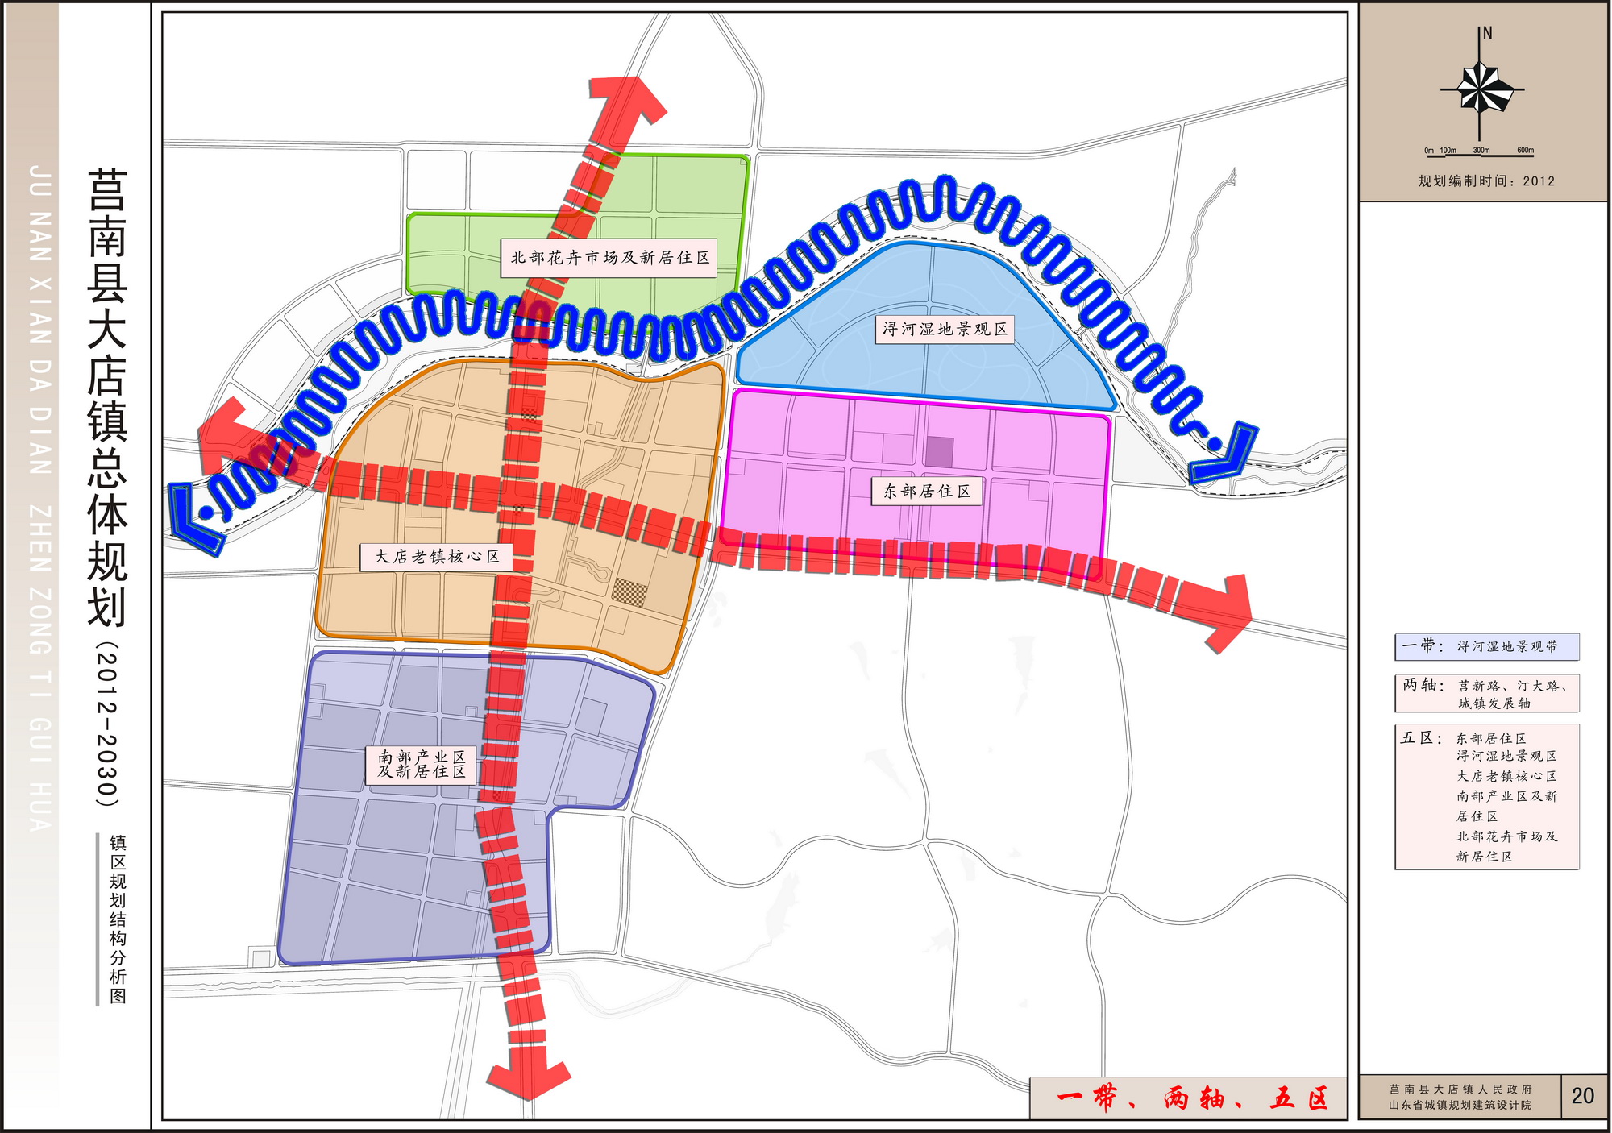Select the 浔河湿地景观区 map label
Viewport: 1612px width, 1133px height.
[x=944, y=329]
